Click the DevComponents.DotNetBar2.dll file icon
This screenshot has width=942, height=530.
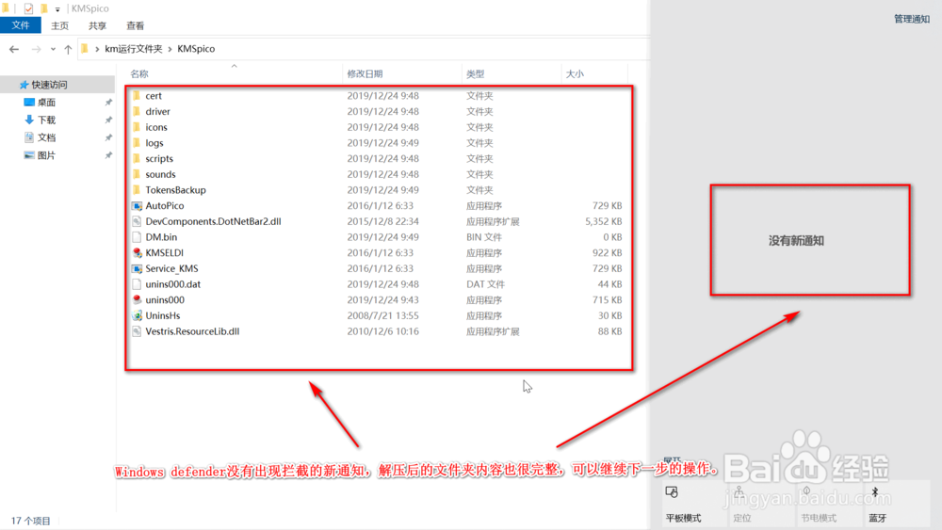click(x=137, y=221)
